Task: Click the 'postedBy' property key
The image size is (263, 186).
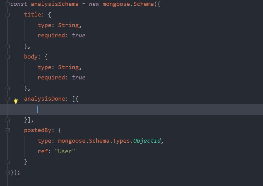Action: (38, 130)
